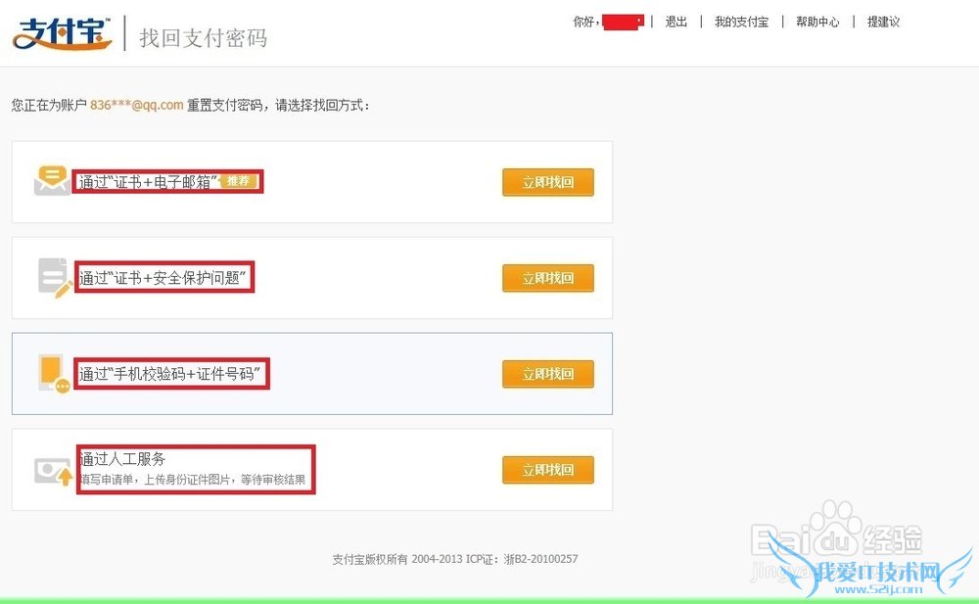Click the envelope icon for certificate plus email

52,180
